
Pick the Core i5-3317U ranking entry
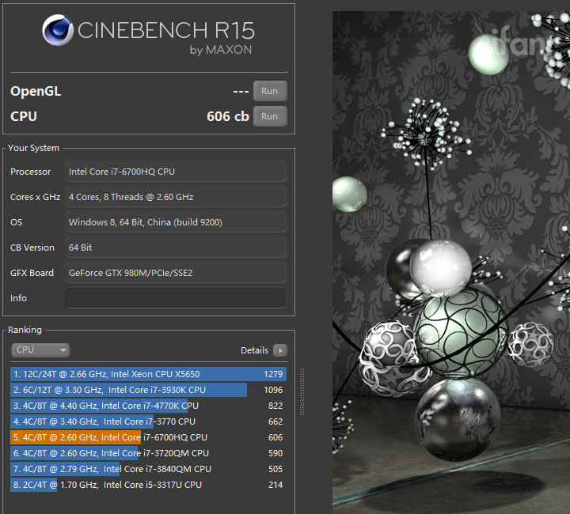(x=148, y=485)
